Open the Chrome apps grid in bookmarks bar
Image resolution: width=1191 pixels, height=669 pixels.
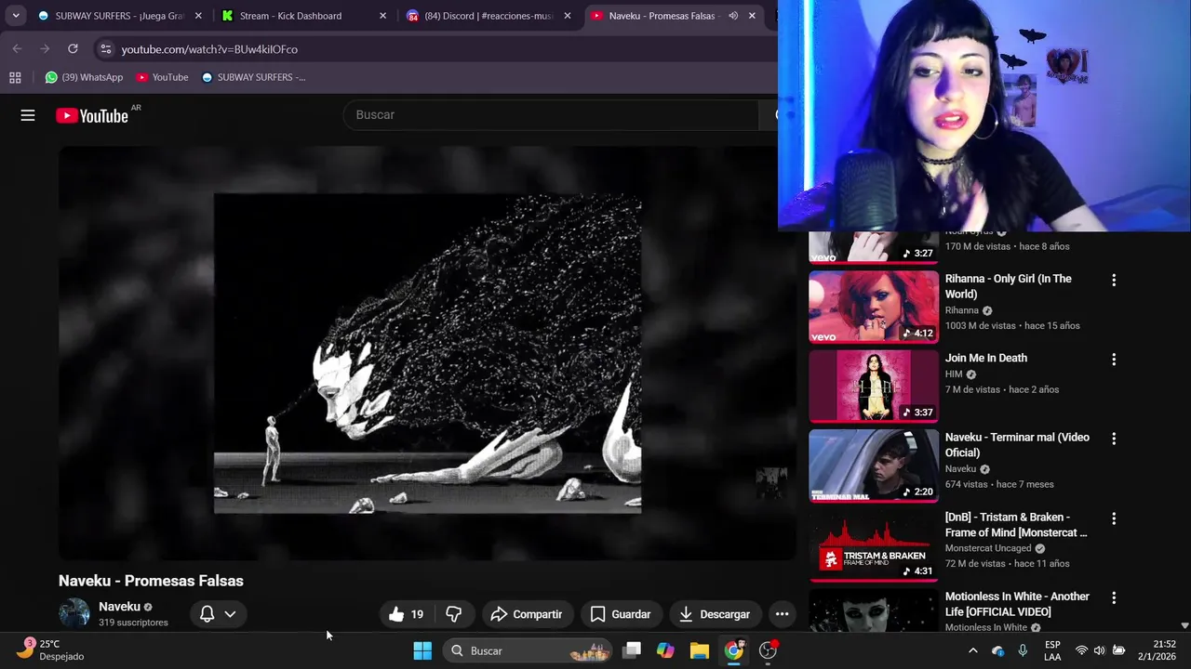pyautogui.click(x=15, y=77)
